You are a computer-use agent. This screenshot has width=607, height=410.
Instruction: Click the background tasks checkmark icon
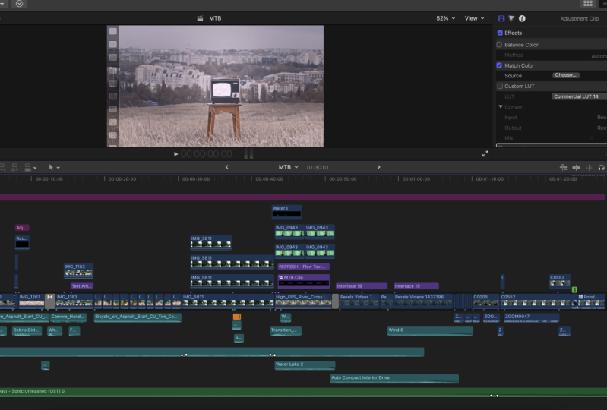click(x=19, y=4)
